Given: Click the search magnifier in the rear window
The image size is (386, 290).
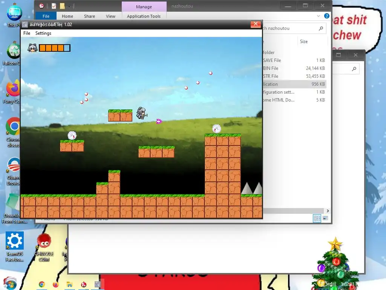Looking at the screenshot, I should coord(354,69).
